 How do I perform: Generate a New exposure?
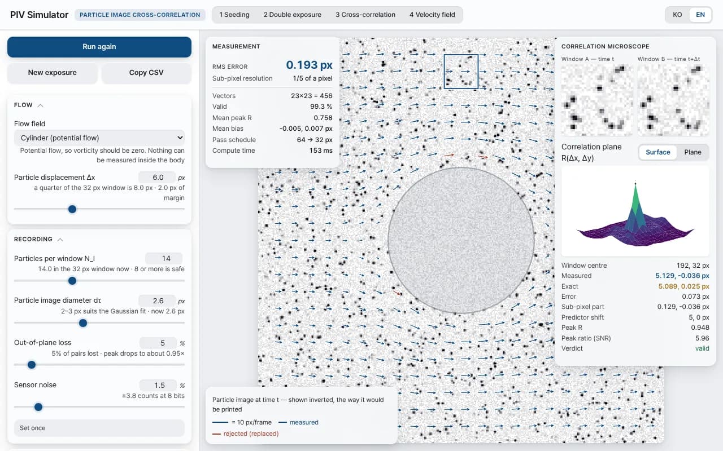pos(53,73)
